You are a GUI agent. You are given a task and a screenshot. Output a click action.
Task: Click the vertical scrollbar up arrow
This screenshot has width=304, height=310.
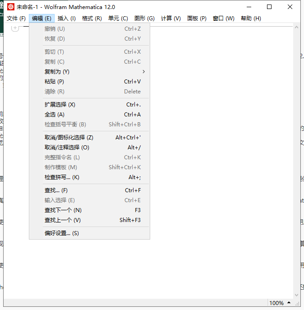296,28
